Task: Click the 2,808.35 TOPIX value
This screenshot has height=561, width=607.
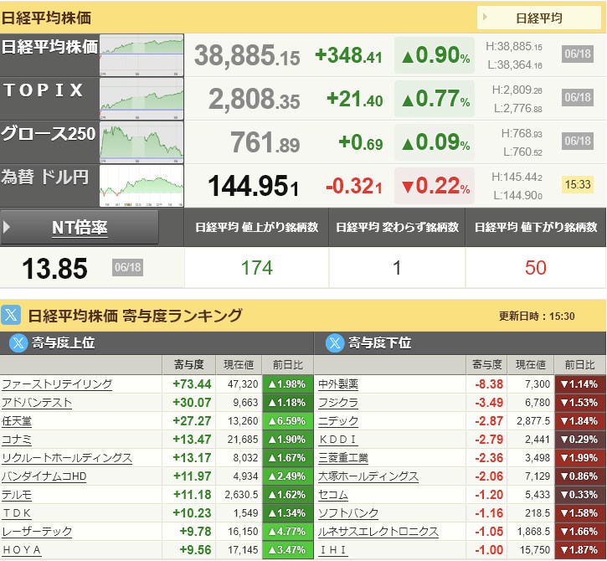Action: [x=255, y=99]
